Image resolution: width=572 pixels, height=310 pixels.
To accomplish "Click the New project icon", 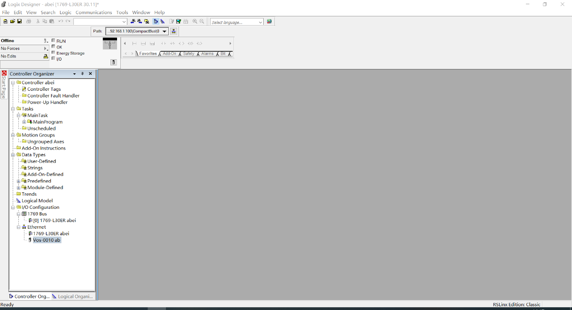I will [x=6, y=22].
